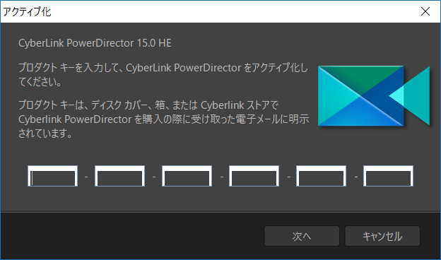The image size is (441, 260).
Task: Close the アクティブ化 dialog with X
Action: (x=425, y=11)
